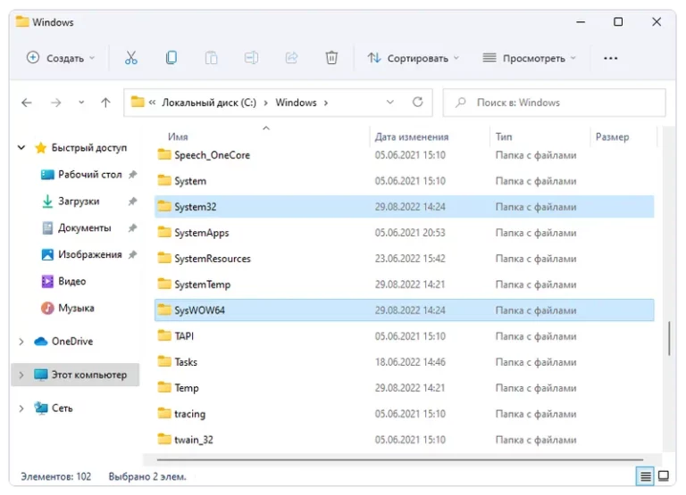
Task: Select the Tasks folder name
Action: (x=186, y=362)
